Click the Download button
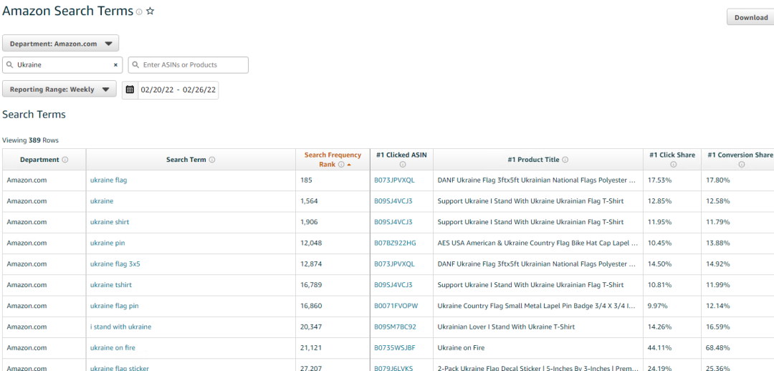774x371 pixels. point(750,17)
